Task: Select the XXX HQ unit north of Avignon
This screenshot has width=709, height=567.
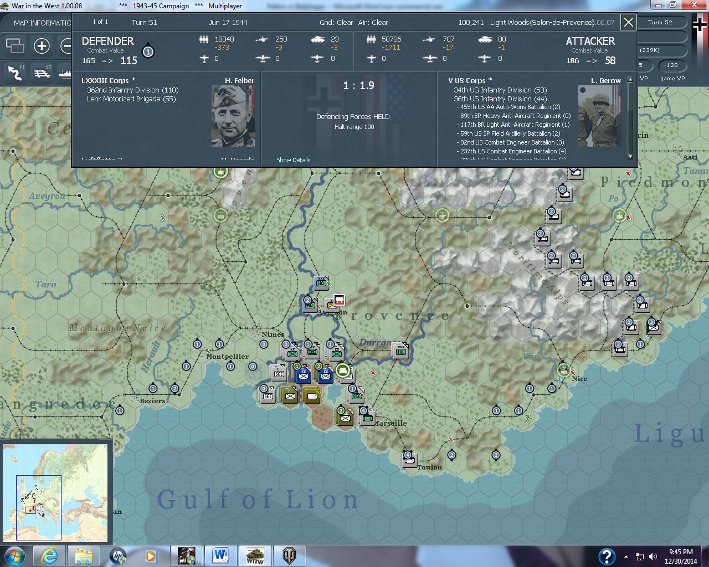Action: [322, 282]
